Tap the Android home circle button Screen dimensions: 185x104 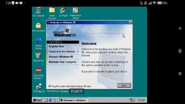click(x=180, y=51)
